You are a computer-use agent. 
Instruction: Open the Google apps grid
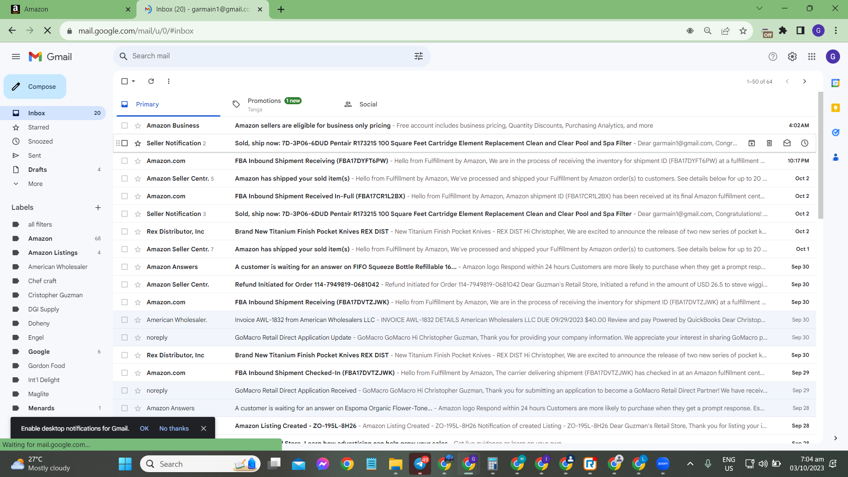812,57
